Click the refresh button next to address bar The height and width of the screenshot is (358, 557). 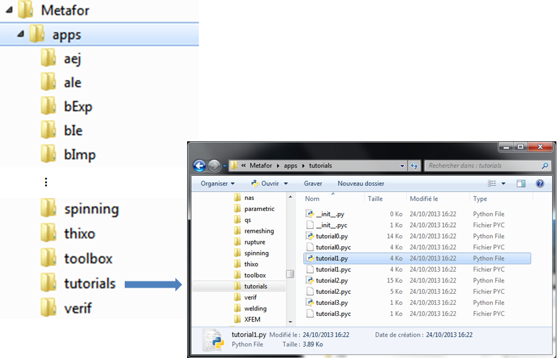pyautogui.click(x=414, y=165)
